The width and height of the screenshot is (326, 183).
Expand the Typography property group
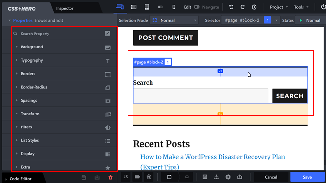click(32, 60)
